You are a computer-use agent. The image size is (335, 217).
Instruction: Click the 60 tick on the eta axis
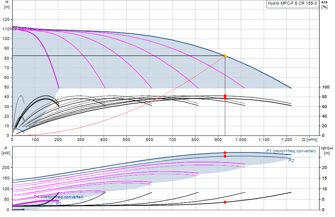[324, 106]
